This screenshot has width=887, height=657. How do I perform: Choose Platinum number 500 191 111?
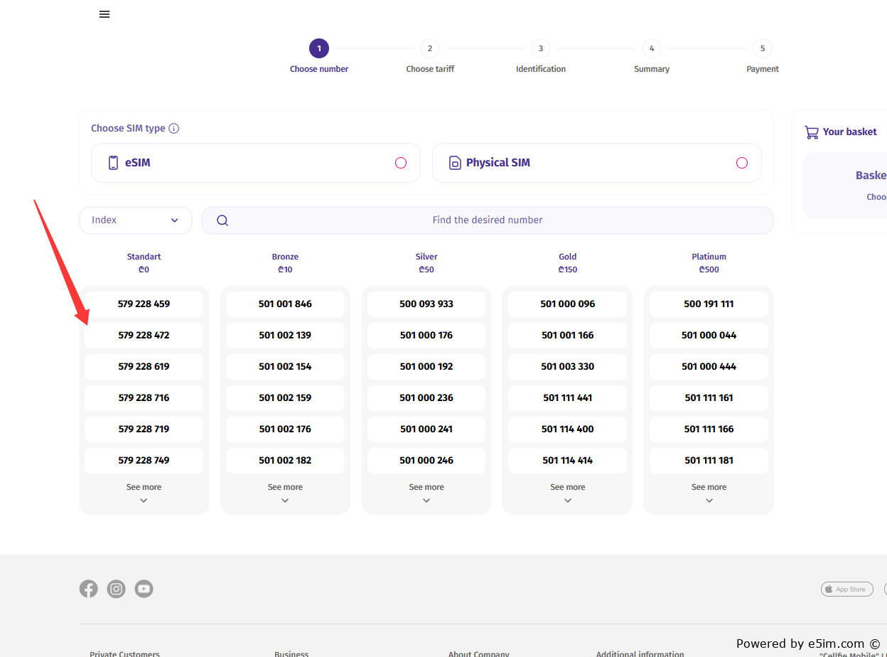tap(709, 304)
